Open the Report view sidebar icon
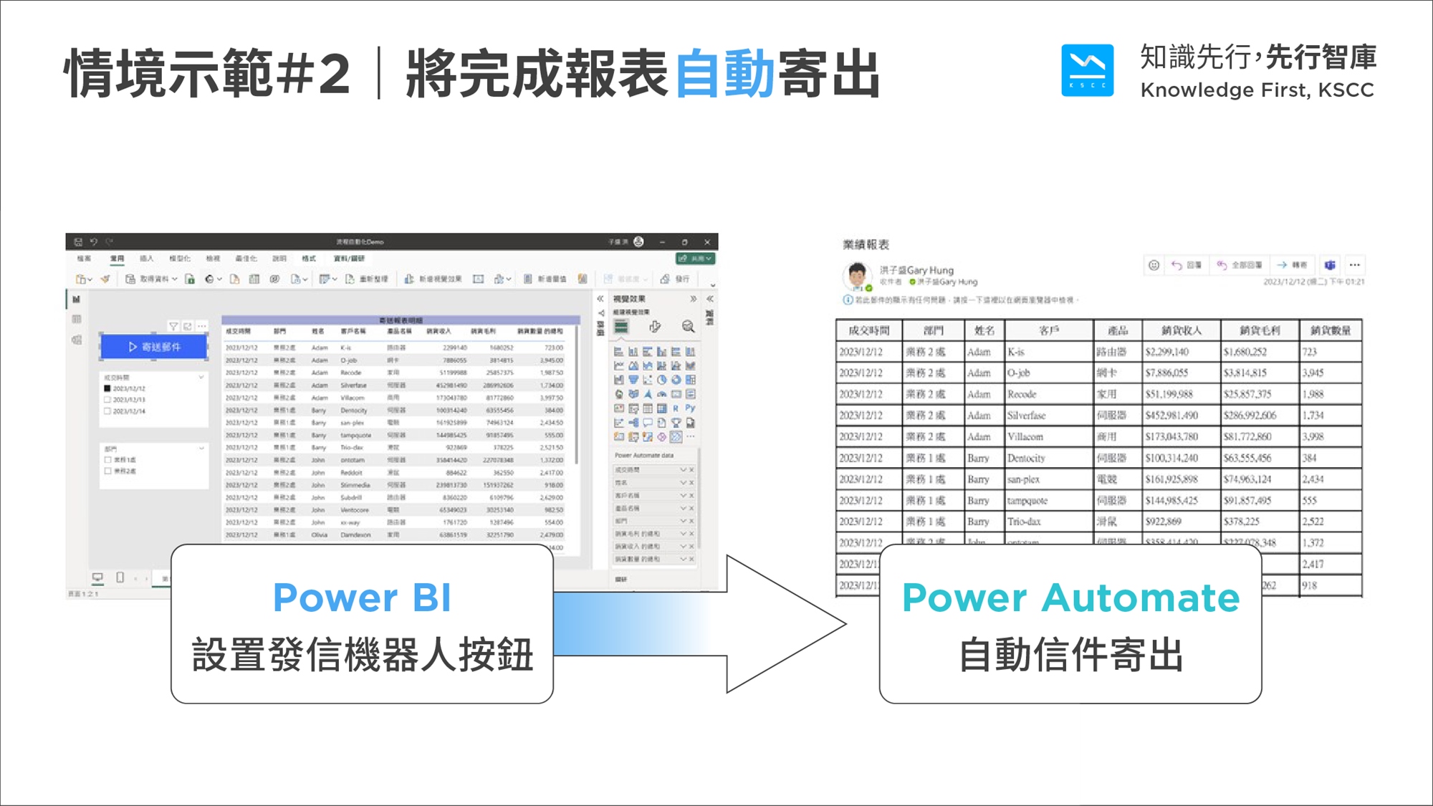Image resolution: width=1433 pixels, height=806 pixels. tap(77, 299)
